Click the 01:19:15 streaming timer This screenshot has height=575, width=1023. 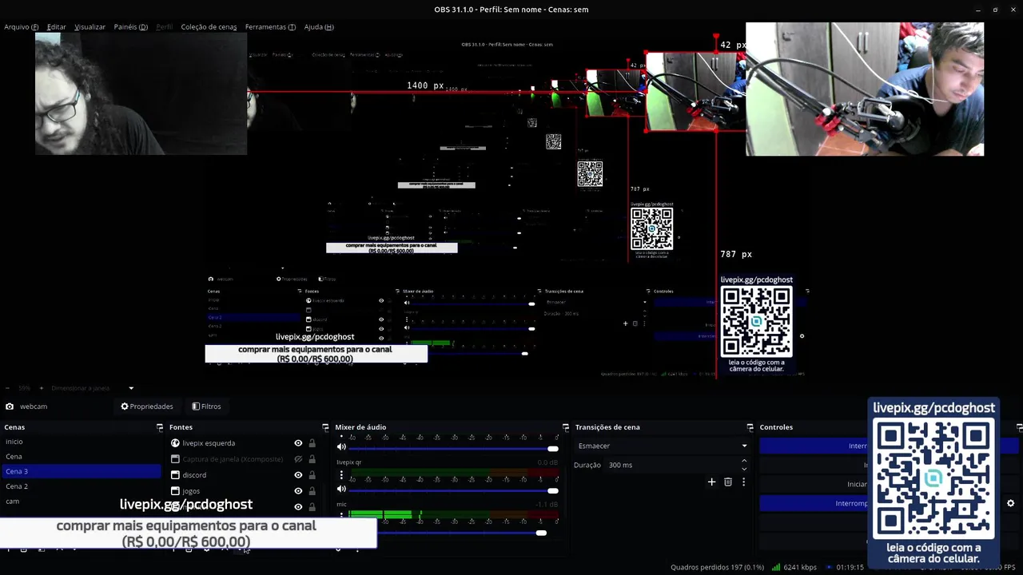click(x=850, y=567)
